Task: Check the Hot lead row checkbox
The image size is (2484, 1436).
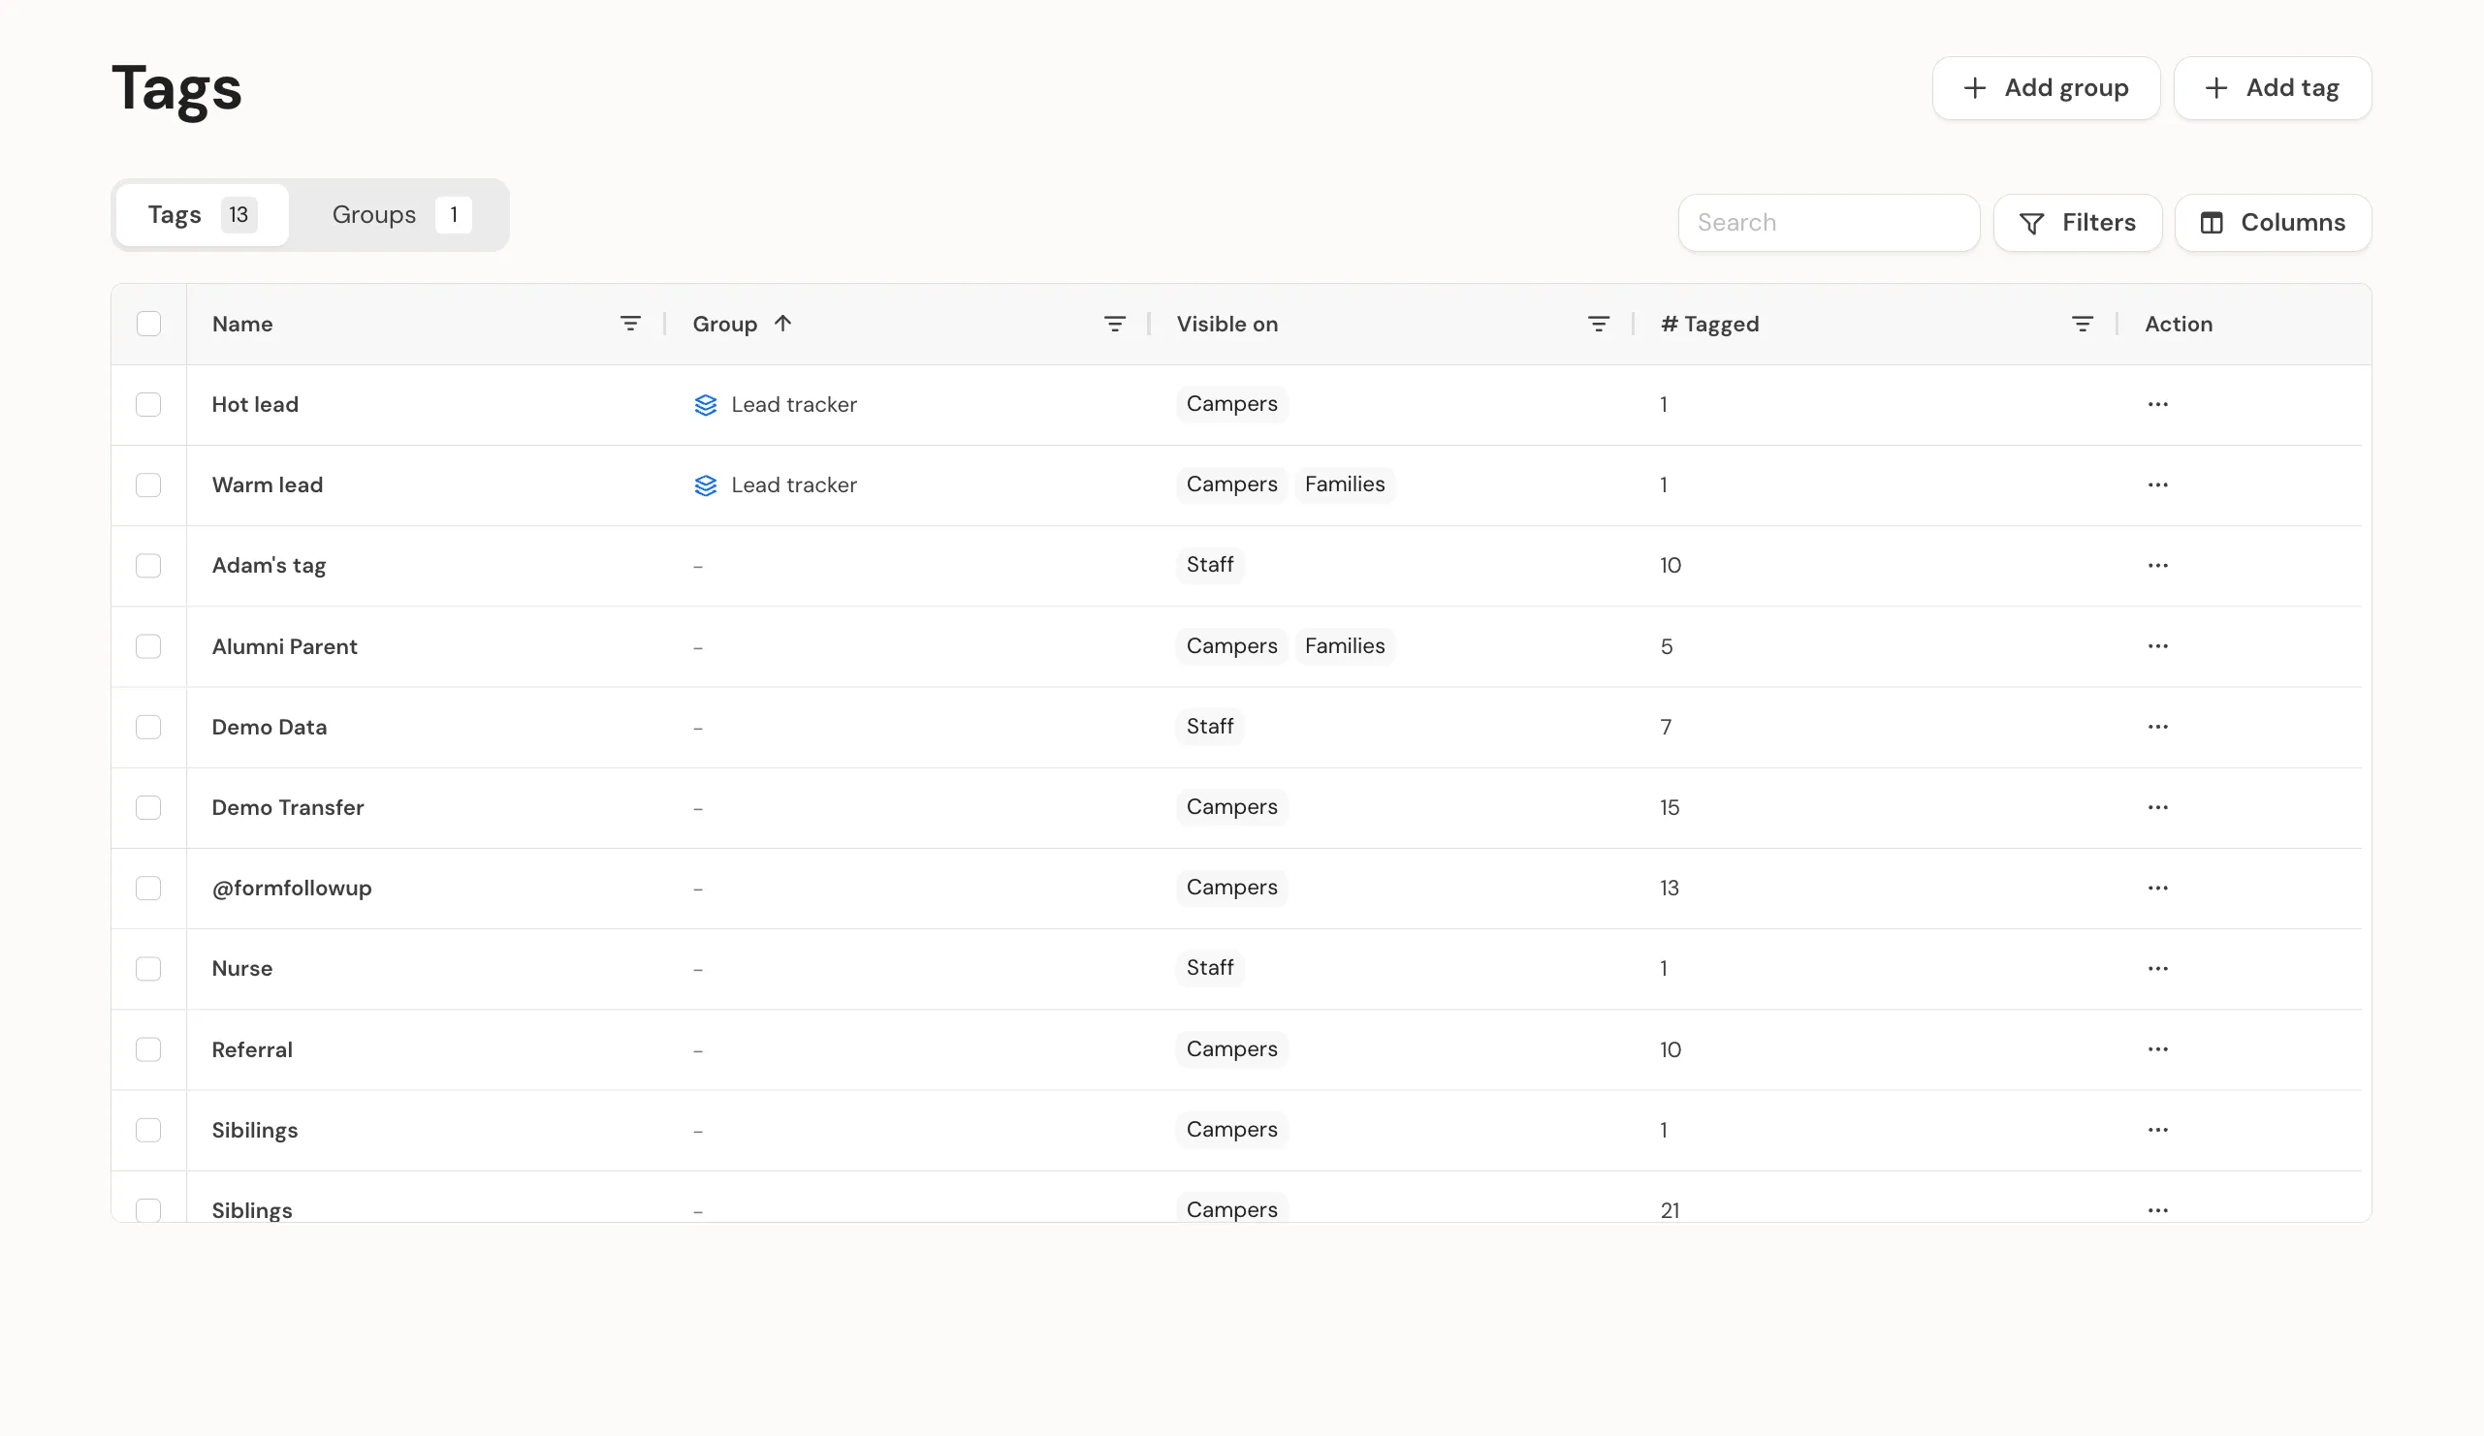Action: 149,405
